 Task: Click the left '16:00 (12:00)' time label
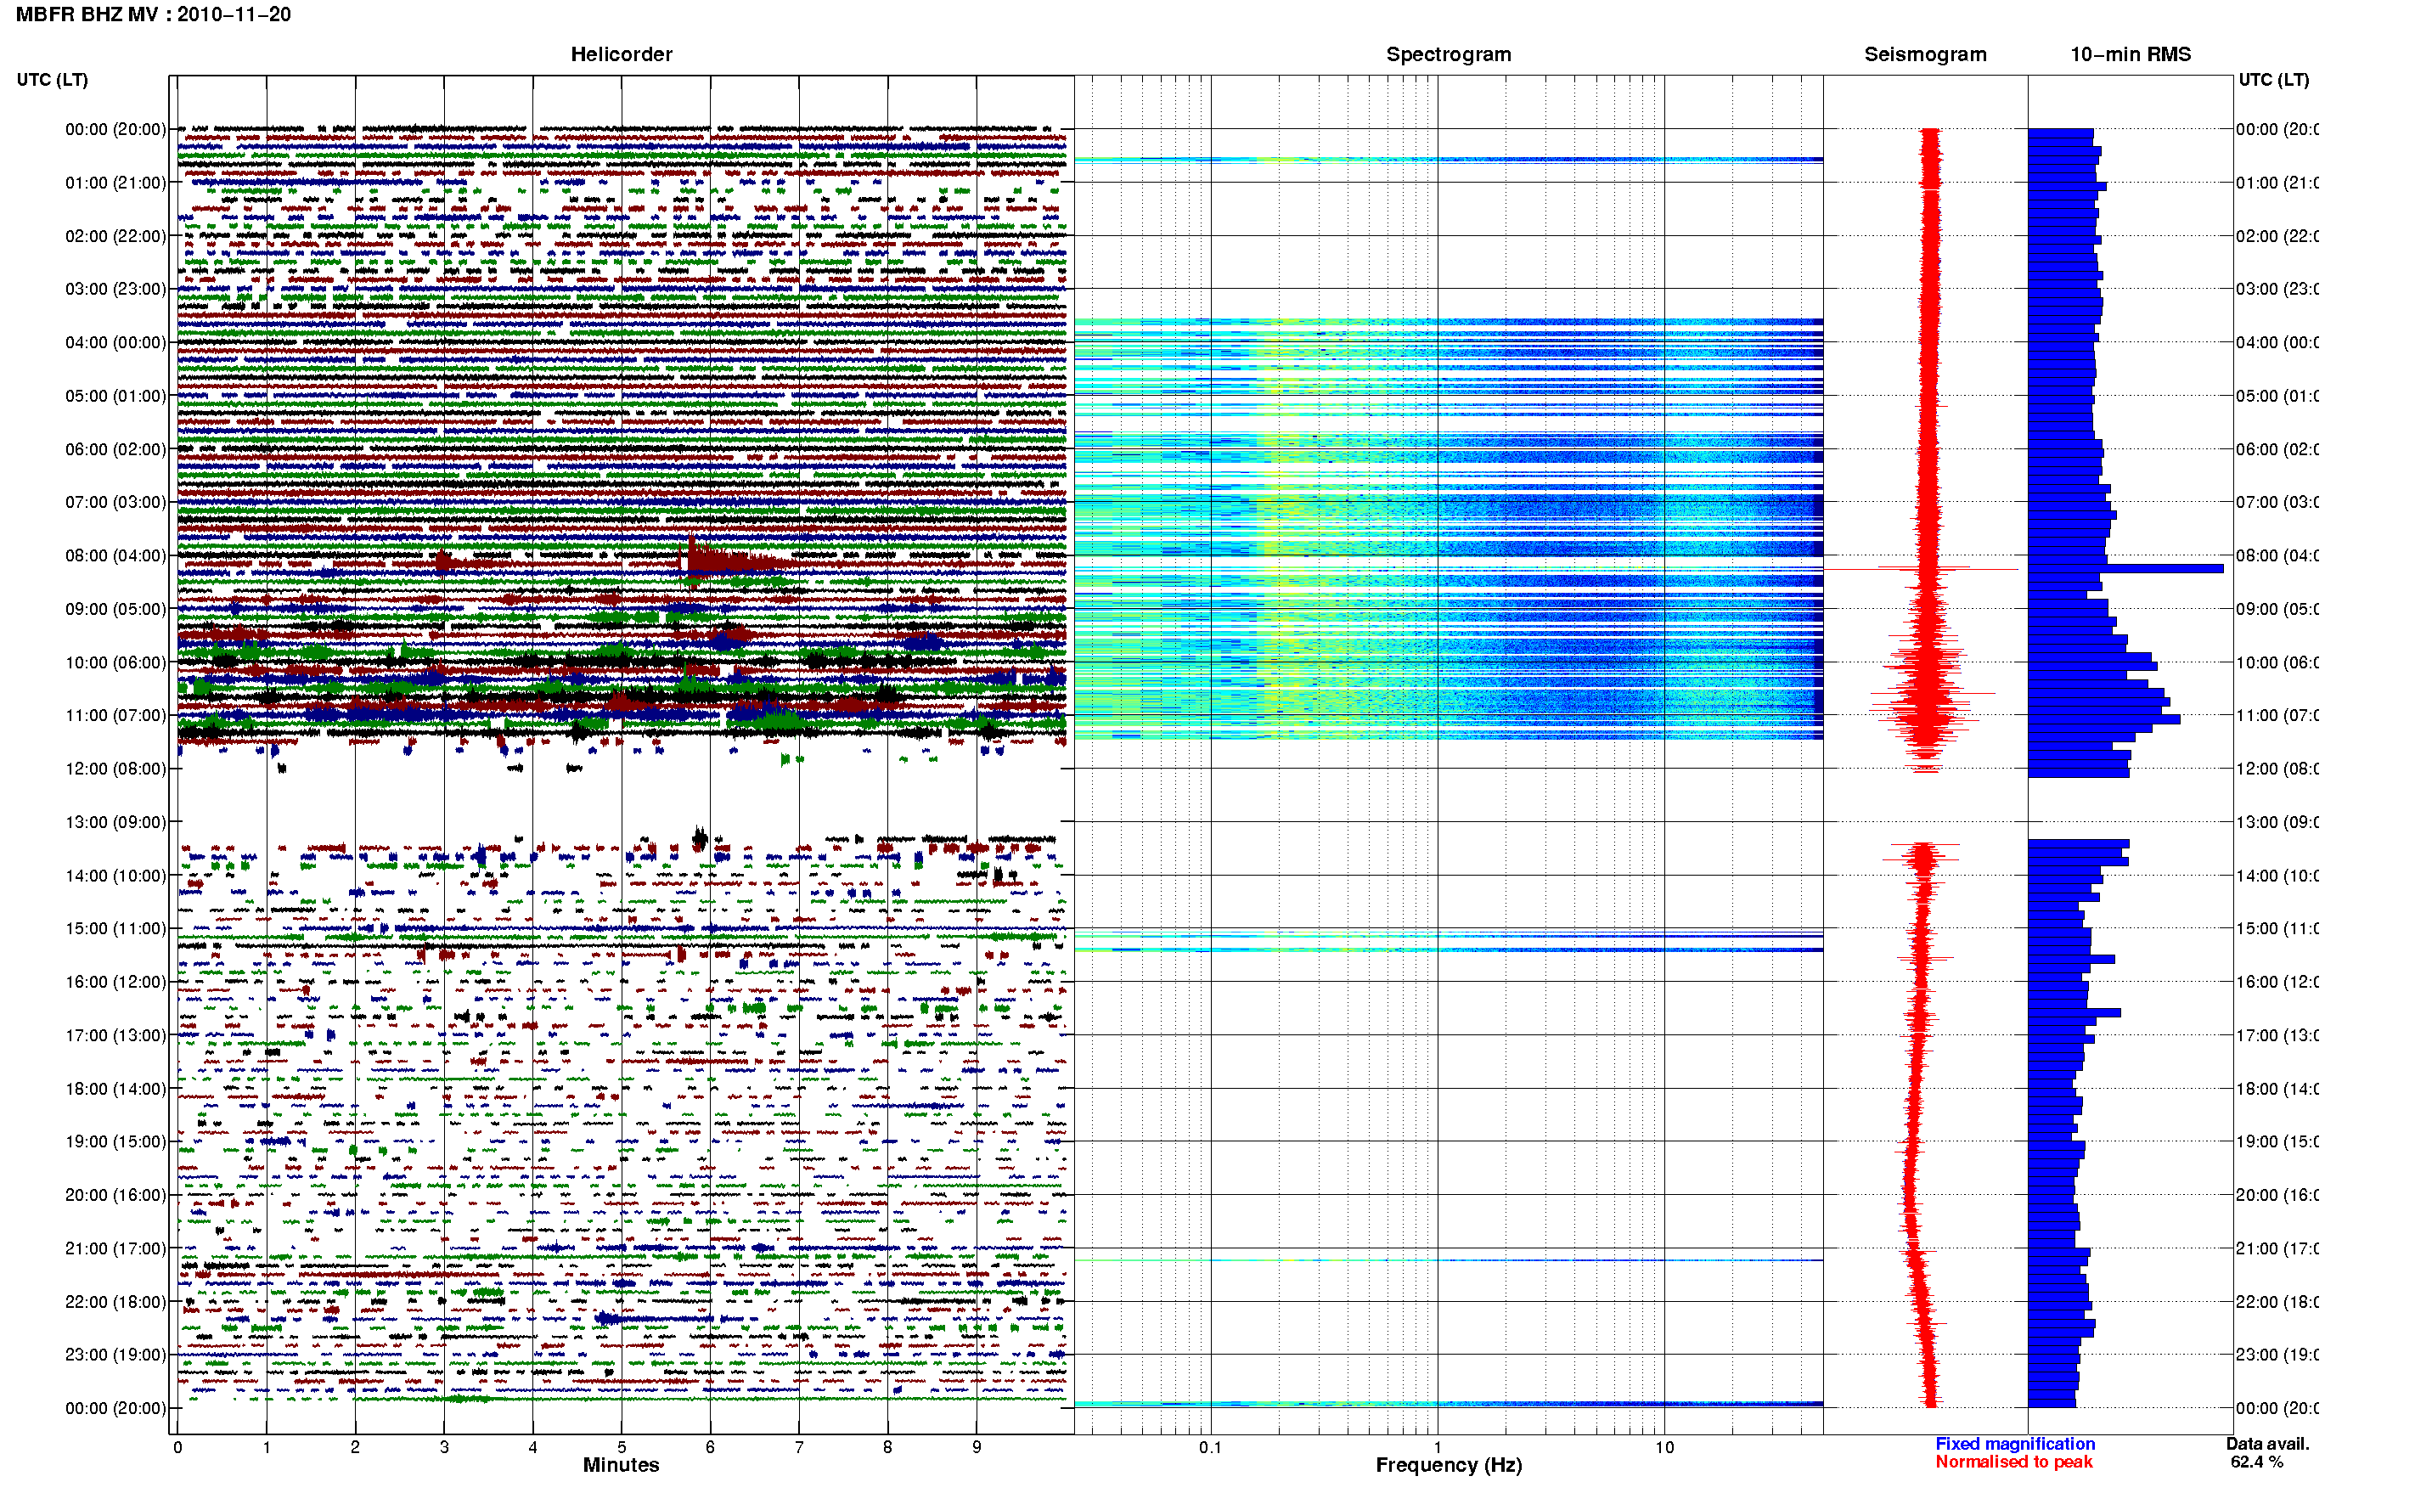(x=115, y=982)
